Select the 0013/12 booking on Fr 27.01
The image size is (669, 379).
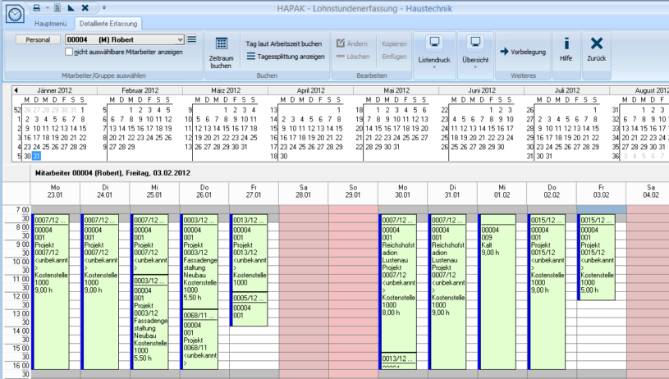coord(250,253)
